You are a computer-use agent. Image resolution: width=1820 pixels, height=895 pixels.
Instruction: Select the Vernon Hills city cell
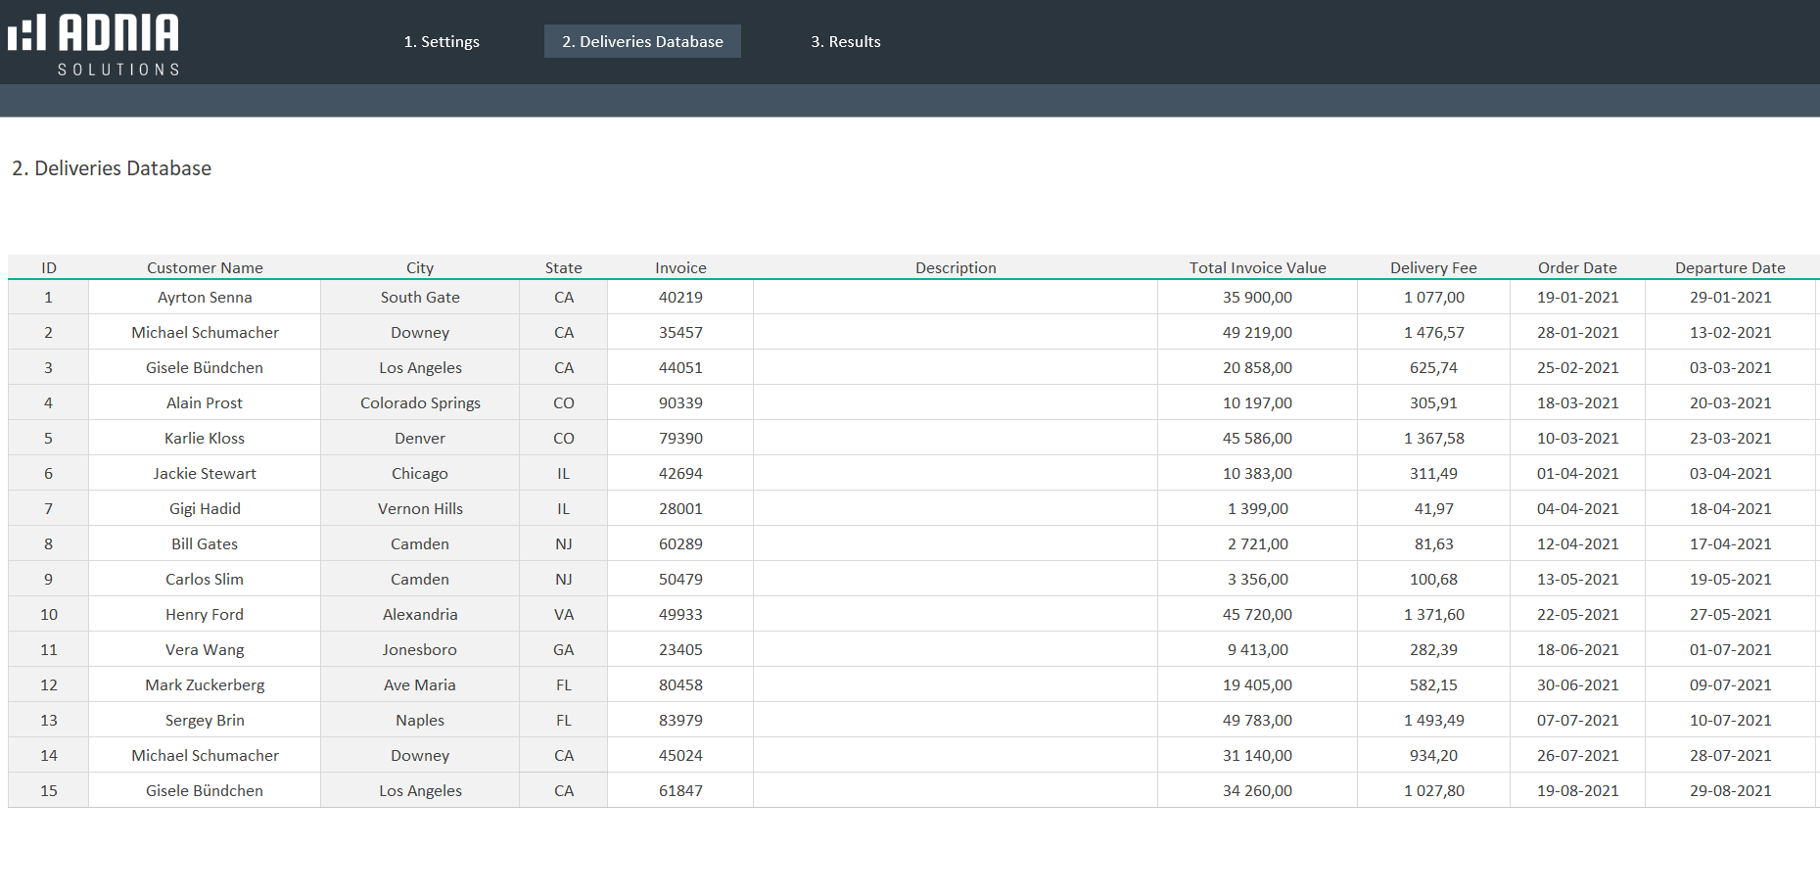420,508
